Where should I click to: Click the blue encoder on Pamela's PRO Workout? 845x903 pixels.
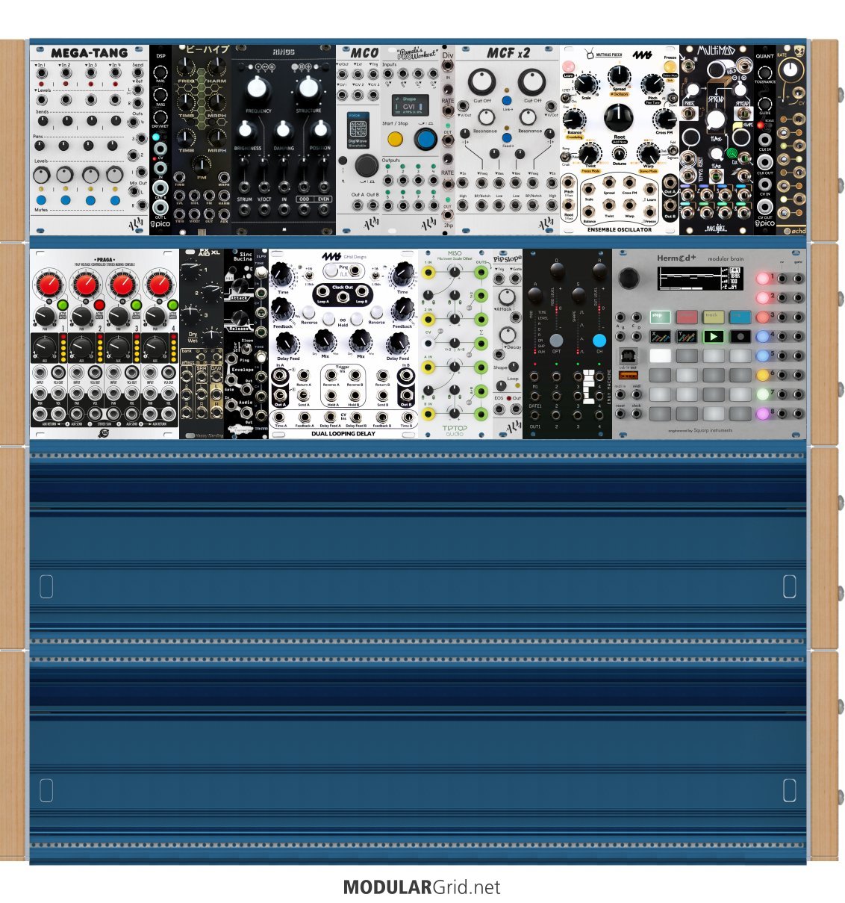(x=425, y=139)
